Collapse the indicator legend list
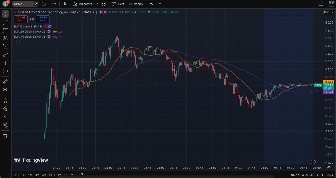This screenshot has height=178, width=336. pyautogui.click(x=16, y=42)
